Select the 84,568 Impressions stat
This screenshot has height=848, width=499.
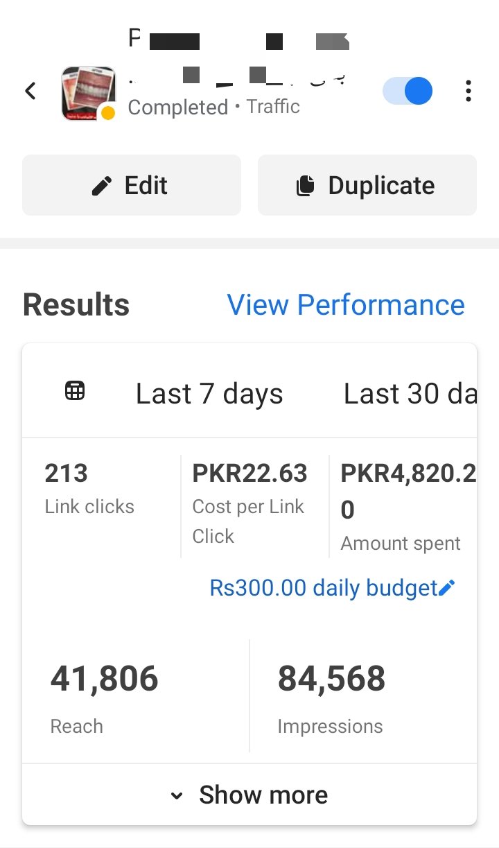tap(331, 697)
